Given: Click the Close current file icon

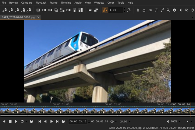Looking at the screenshot, I should coord(16,10).
